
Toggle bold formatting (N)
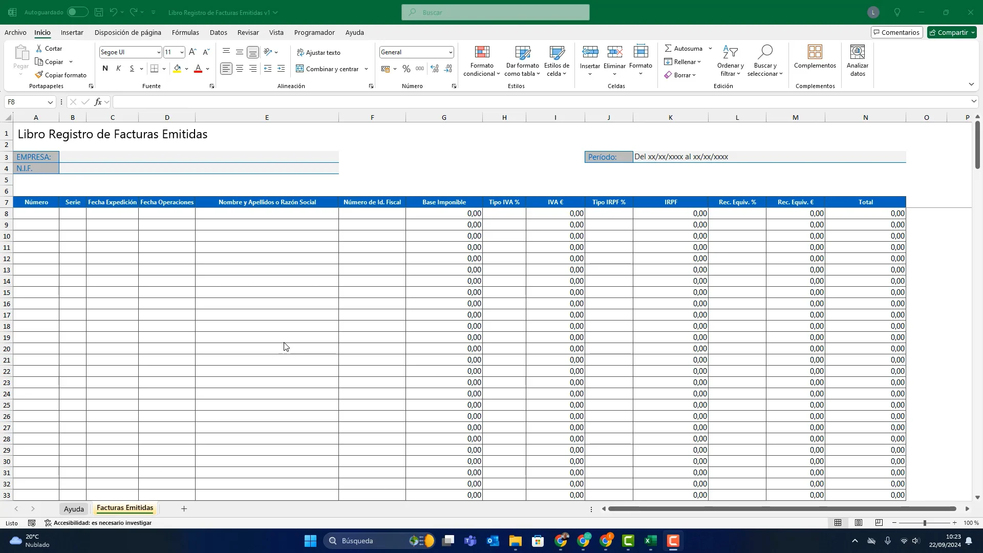click(105, 69)
